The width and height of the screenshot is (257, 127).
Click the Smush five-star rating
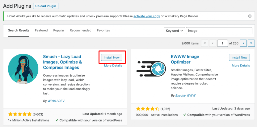(20, 114)
